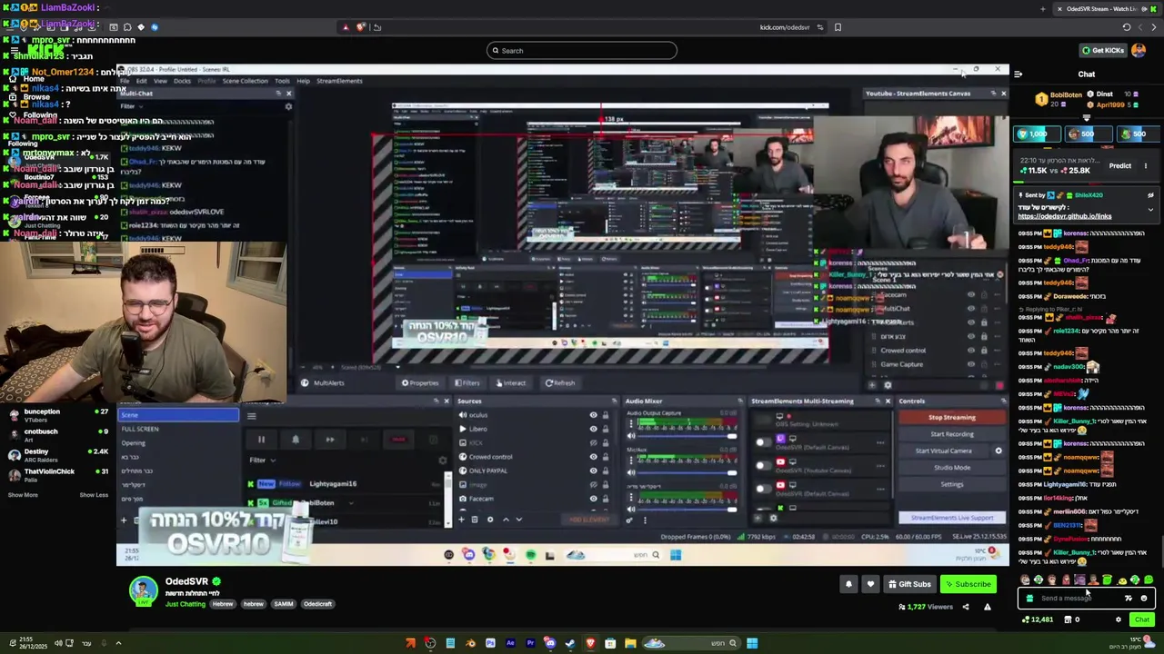Click Show Less in recommended channels
The height and width of the screenshot is (654, 1164).
coord(94,495)
